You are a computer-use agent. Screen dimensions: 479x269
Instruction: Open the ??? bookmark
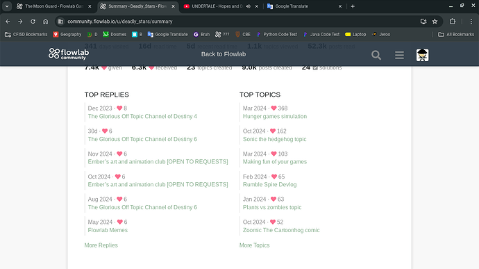(222, 34)
